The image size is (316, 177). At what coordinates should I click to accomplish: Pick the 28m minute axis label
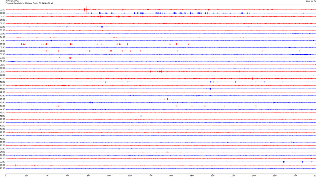click(x=295, y=176)
